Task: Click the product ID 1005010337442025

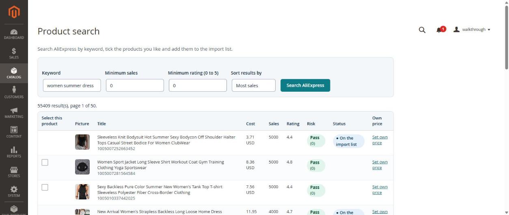Action: (116, 198)
